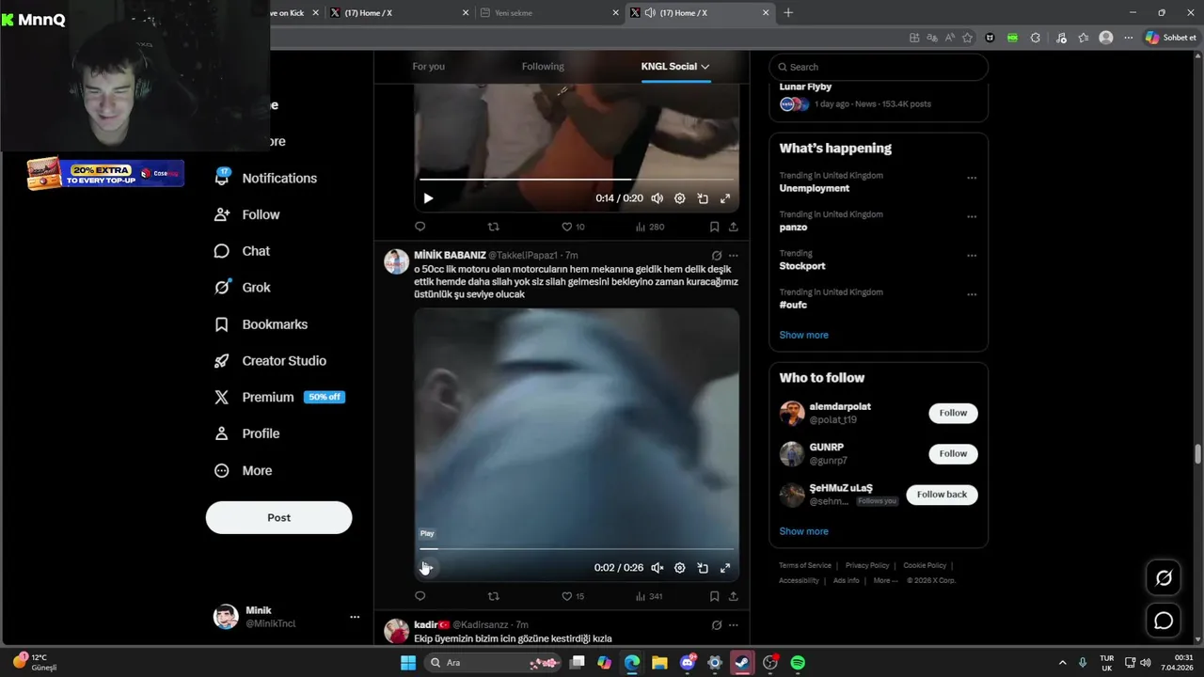Image resolution: width=1204 pixels, height=677 pixels.
Task: Go to Chat in the sidebar
Action: point(243,251)
